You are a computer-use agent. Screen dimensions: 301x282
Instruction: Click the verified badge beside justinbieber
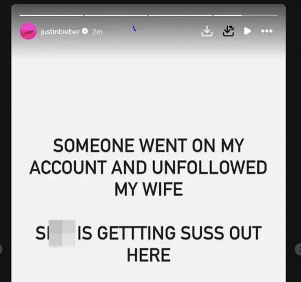(x=85, y=31)
